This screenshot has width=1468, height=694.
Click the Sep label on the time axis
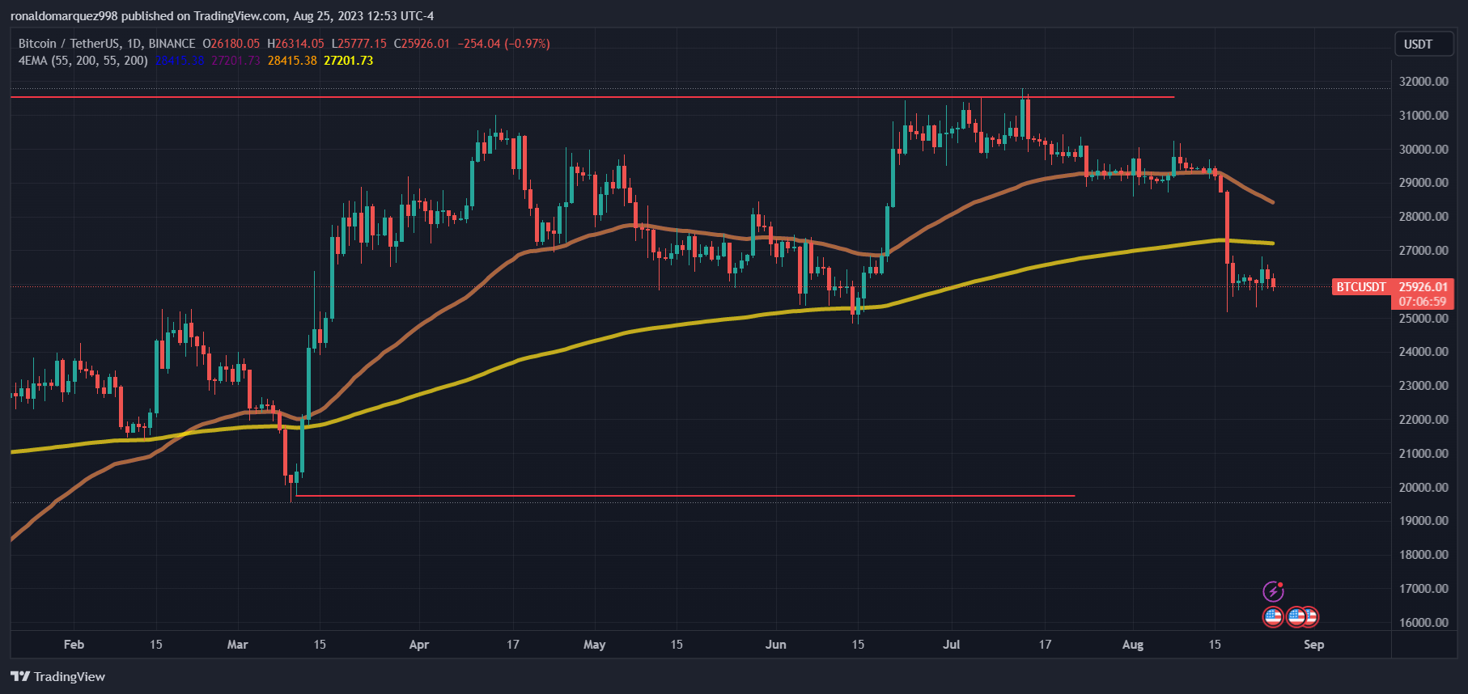1314,645
